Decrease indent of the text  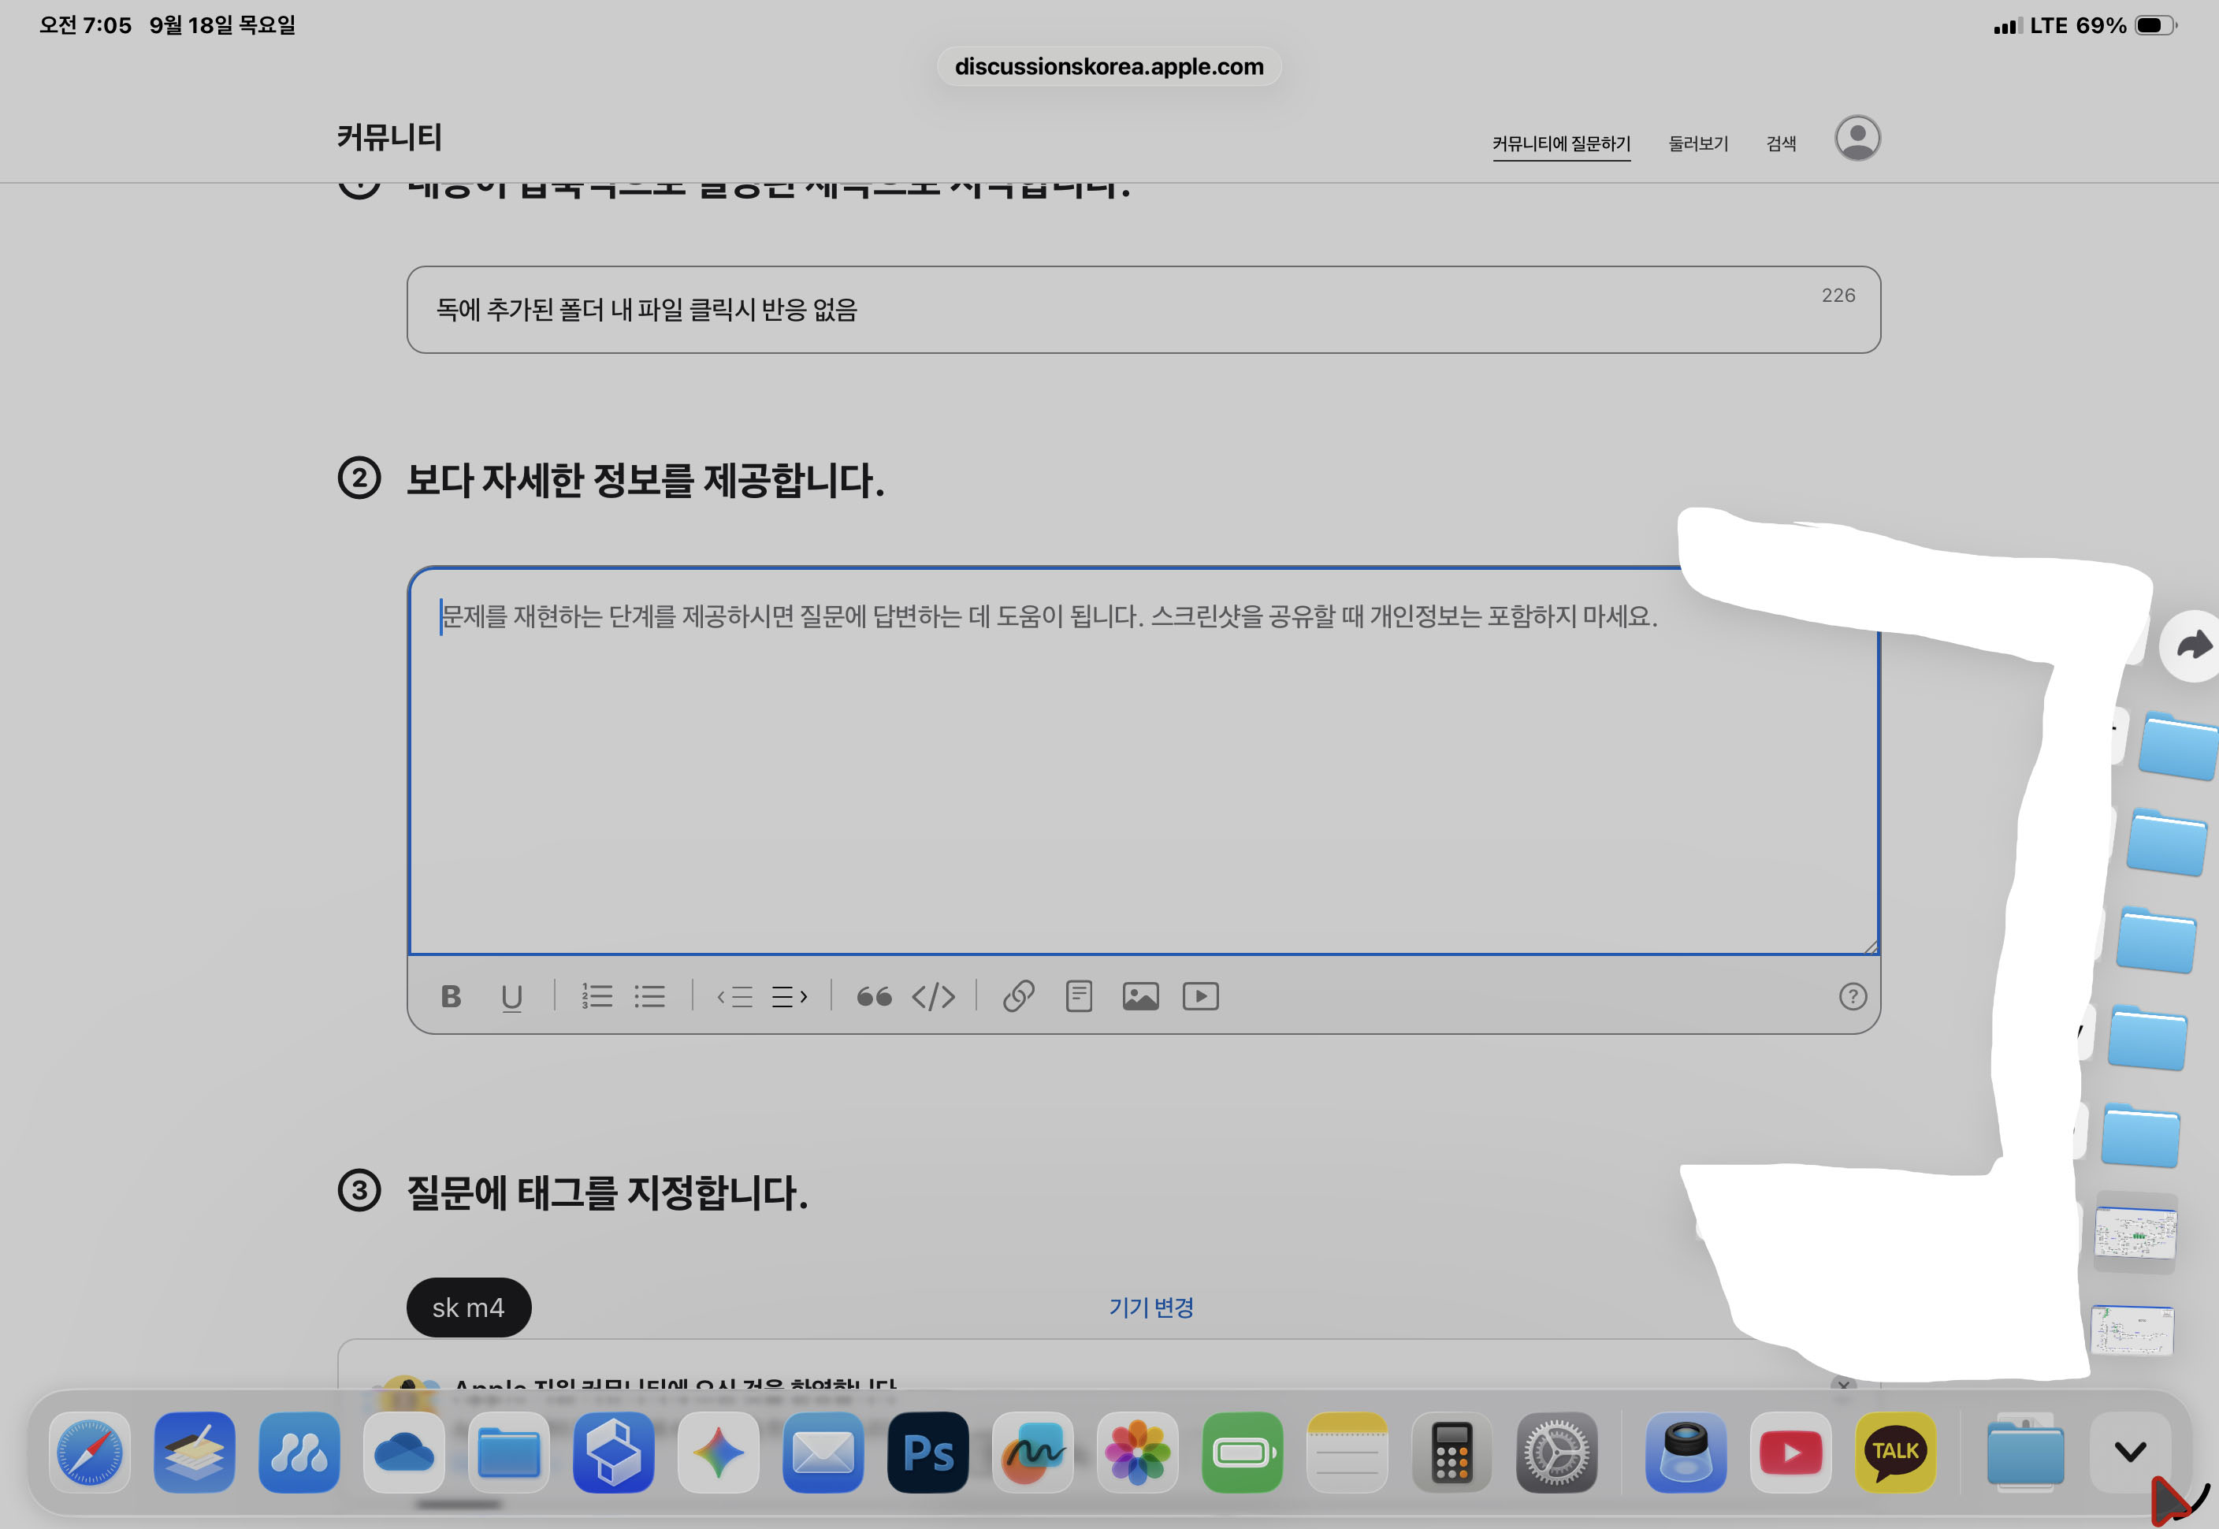tap(734, 996)
